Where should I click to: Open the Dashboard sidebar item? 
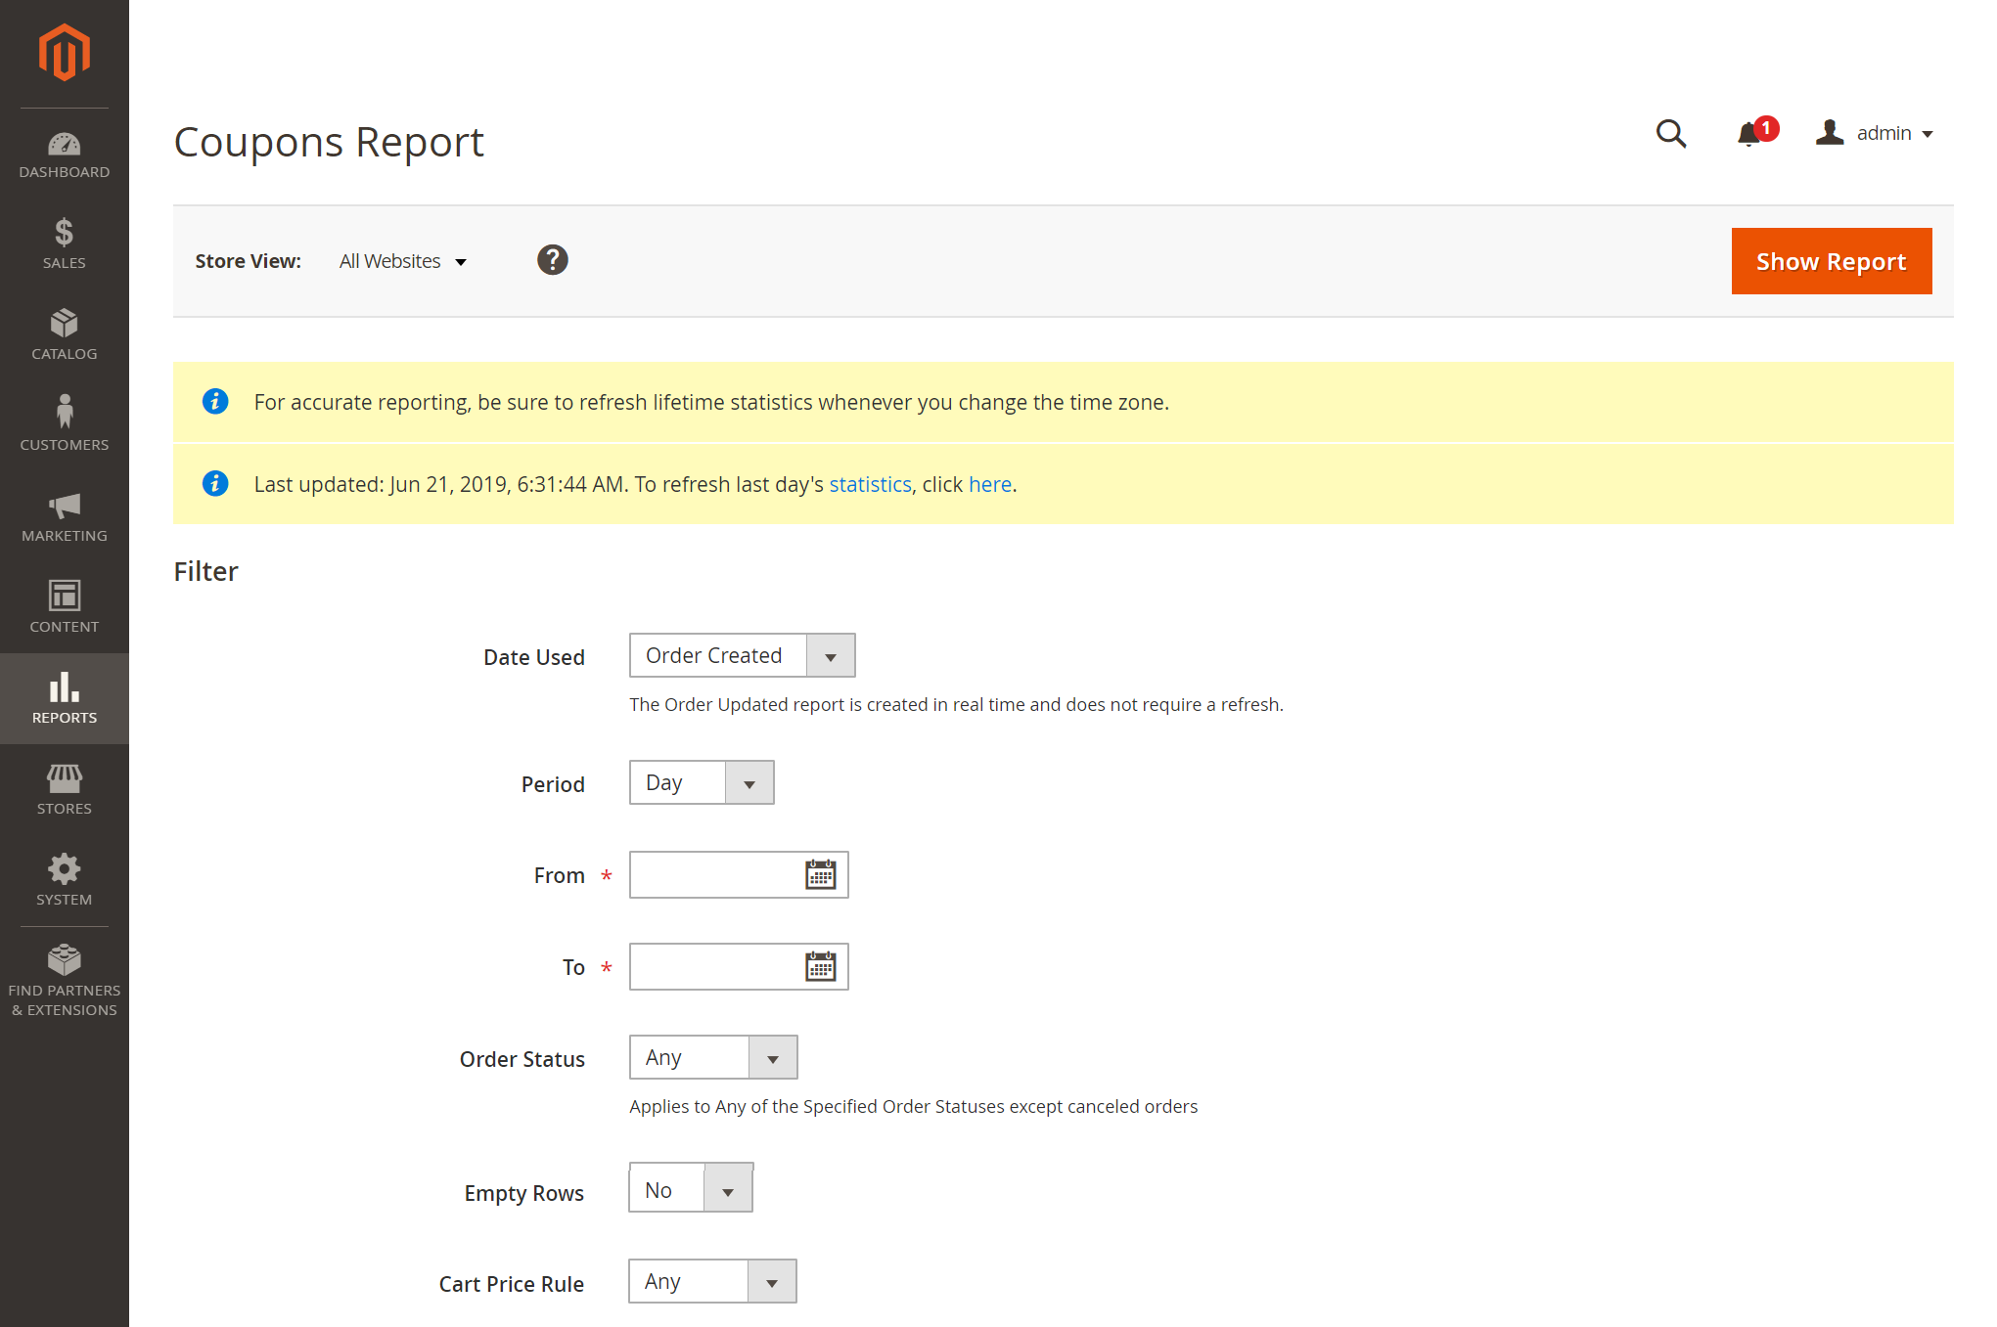[x=65, y=155]
